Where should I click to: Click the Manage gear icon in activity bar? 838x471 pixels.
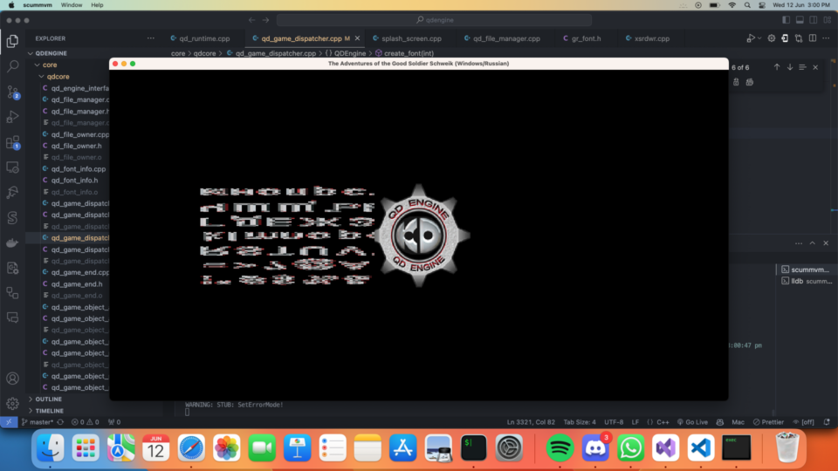pyautogui.click(x=12, y=404)
